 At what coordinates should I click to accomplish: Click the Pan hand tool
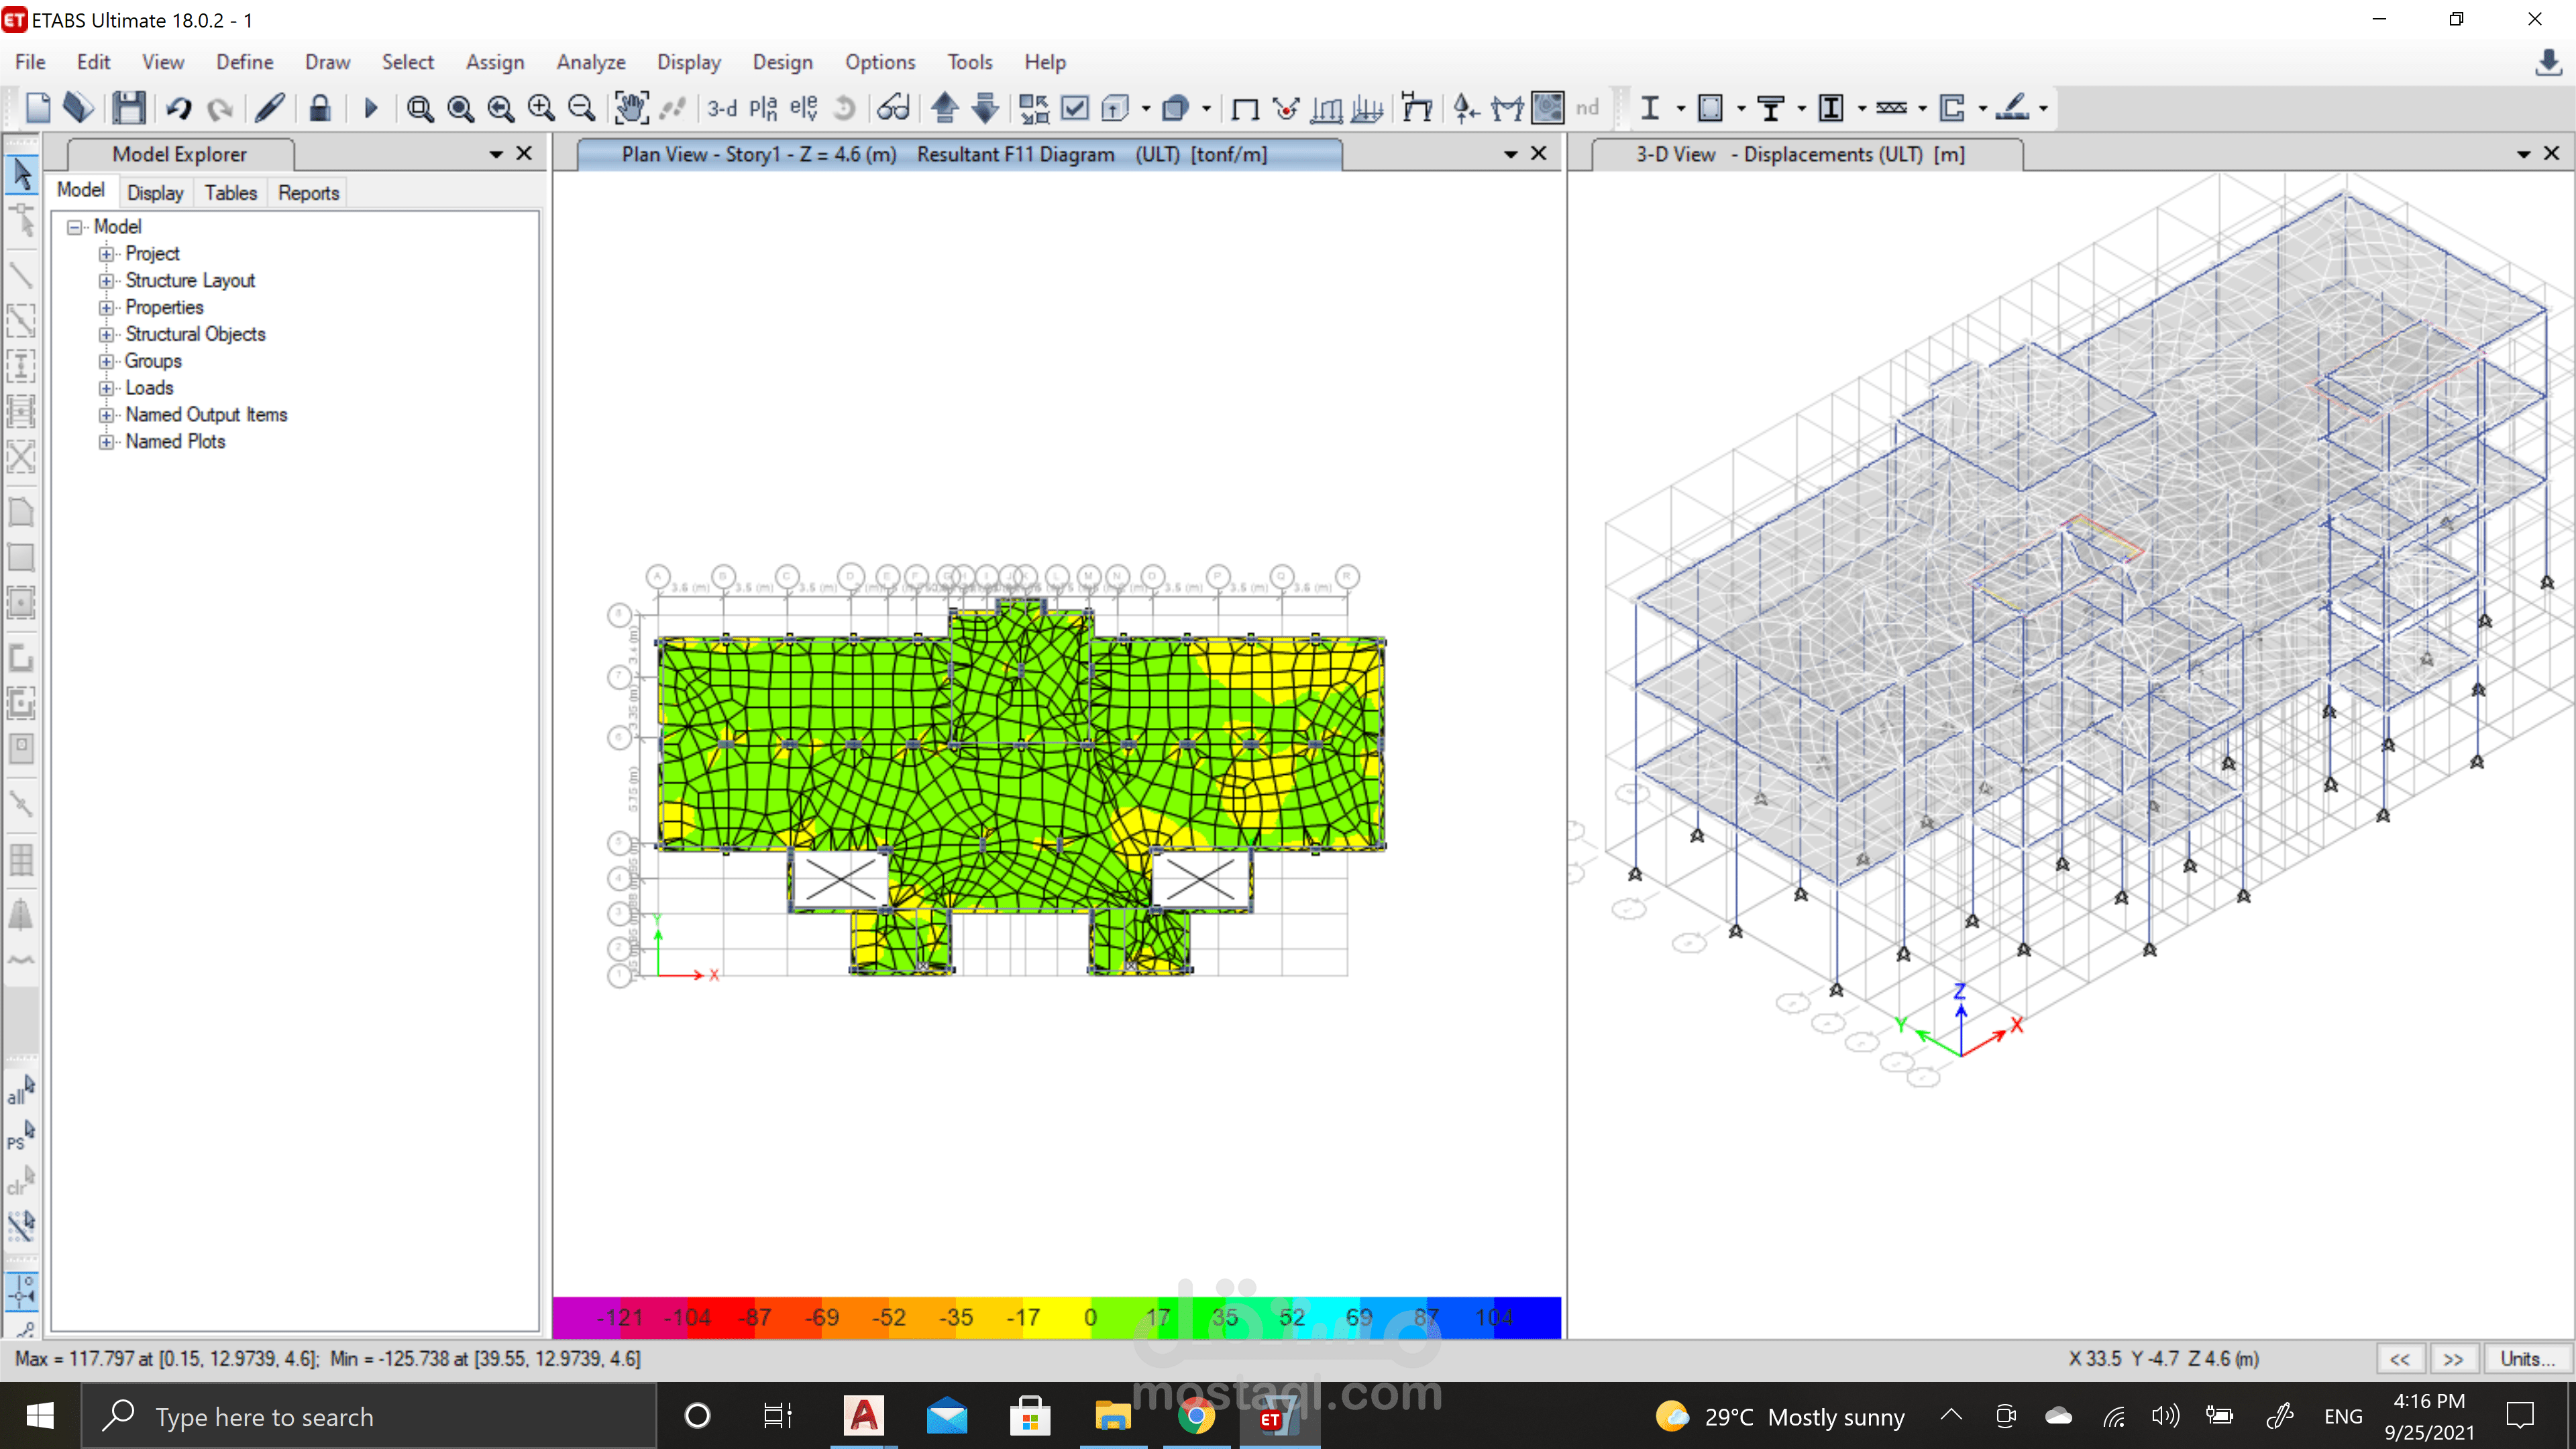[631, 108]
